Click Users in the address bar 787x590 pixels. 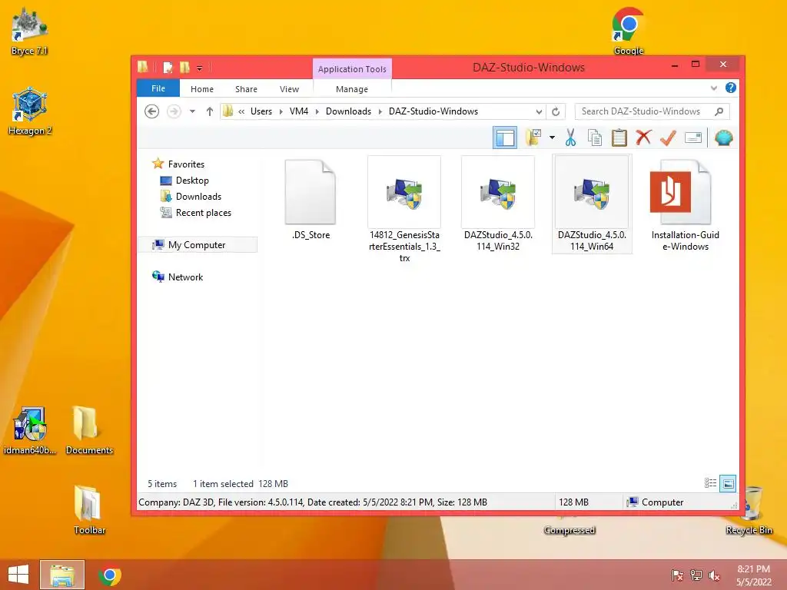pos(261,111)
